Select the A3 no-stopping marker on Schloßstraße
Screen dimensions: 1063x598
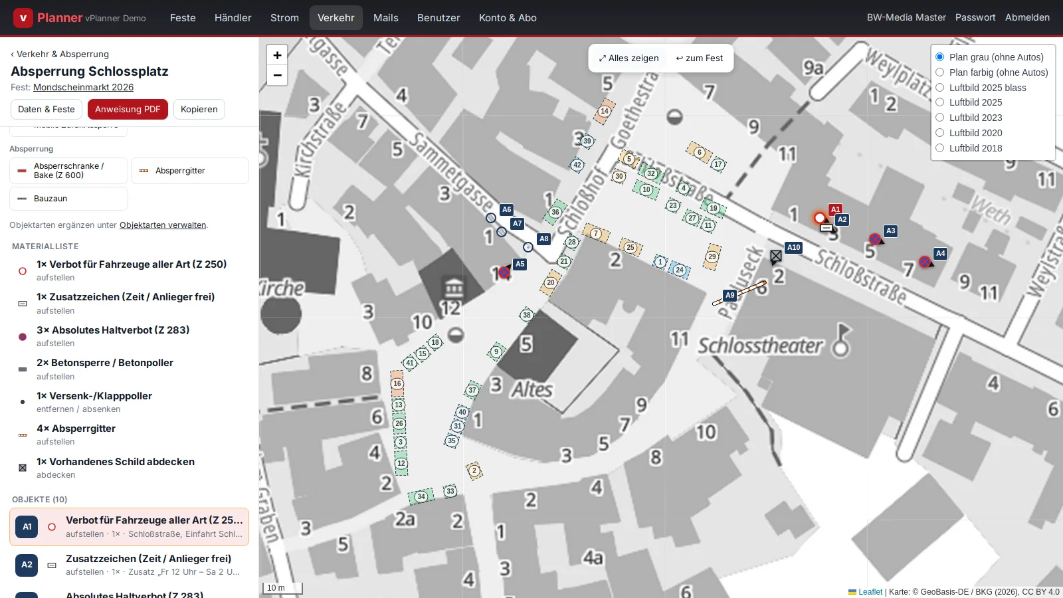coord(875,239)
